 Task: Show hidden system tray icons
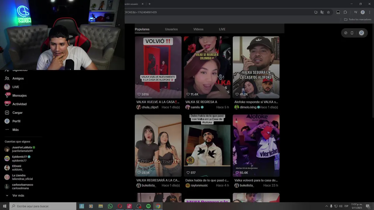327,206
